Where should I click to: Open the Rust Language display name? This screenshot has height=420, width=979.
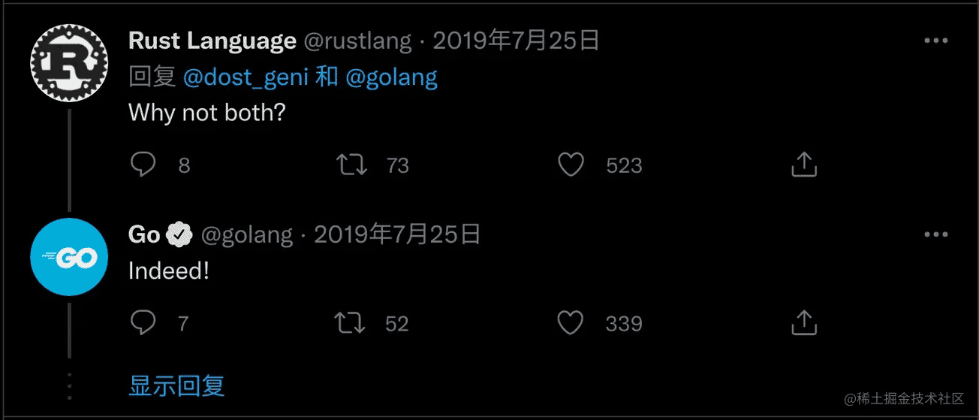[212, 41]
